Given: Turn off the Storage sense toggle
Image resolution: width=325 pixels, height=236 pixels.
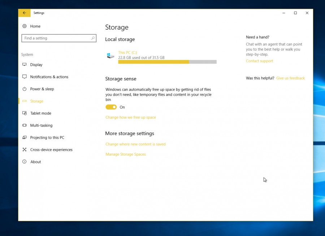Looking at the screenshot, I should [111, 107].
